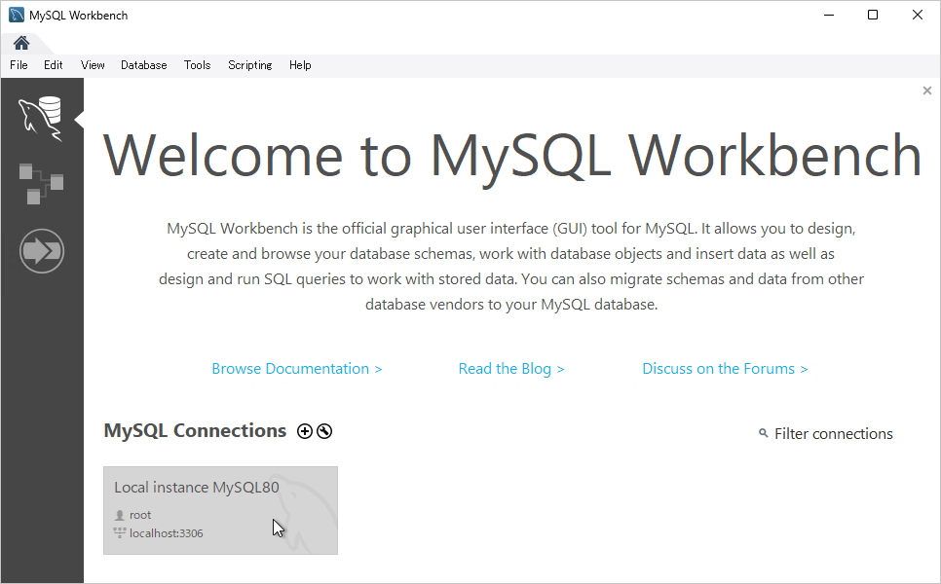The width and height of the screenshot is (941, 584).
Task: Open the File menu
Action: (x=19, y=65)
